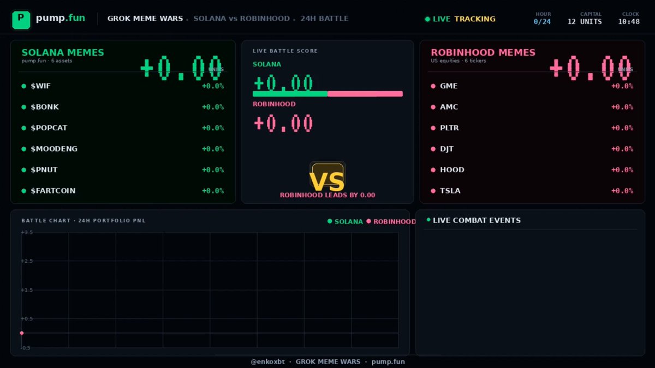Click the pink Robinhood segment of score bar
Viewport: 655px width, 368px height.
coord(365,94)
